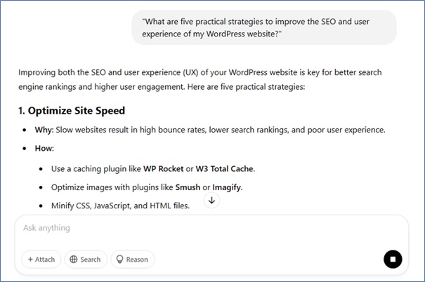Click the "Use a caching plugin" bullet text
Image resolution: width=425 pixels, height=282 pixels.
point(96,169)
